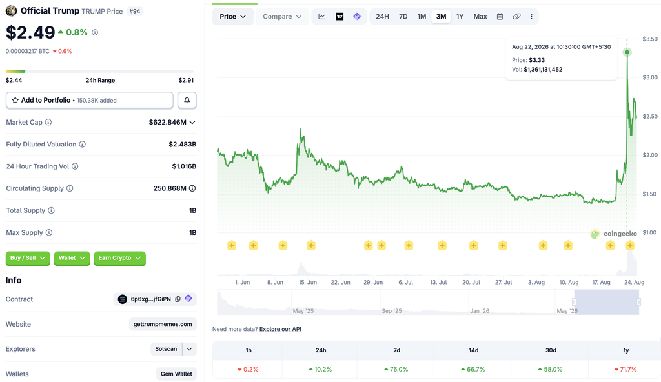Viewport: 661px width, 382px height.
Task: Expand the Compare dropdown
Action: 282,16
